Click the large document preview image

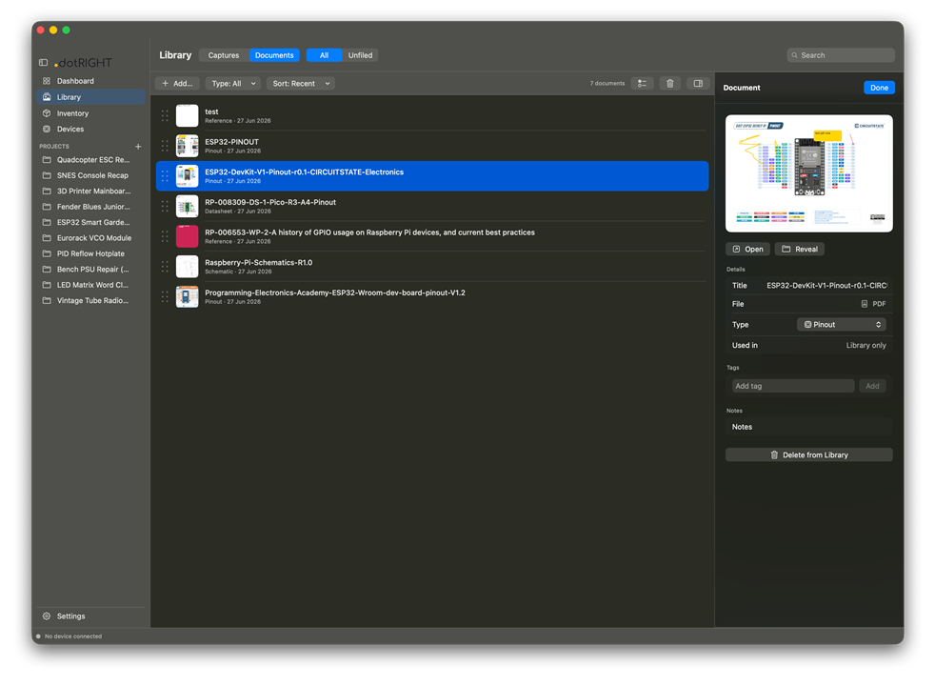tap(809, 173)
